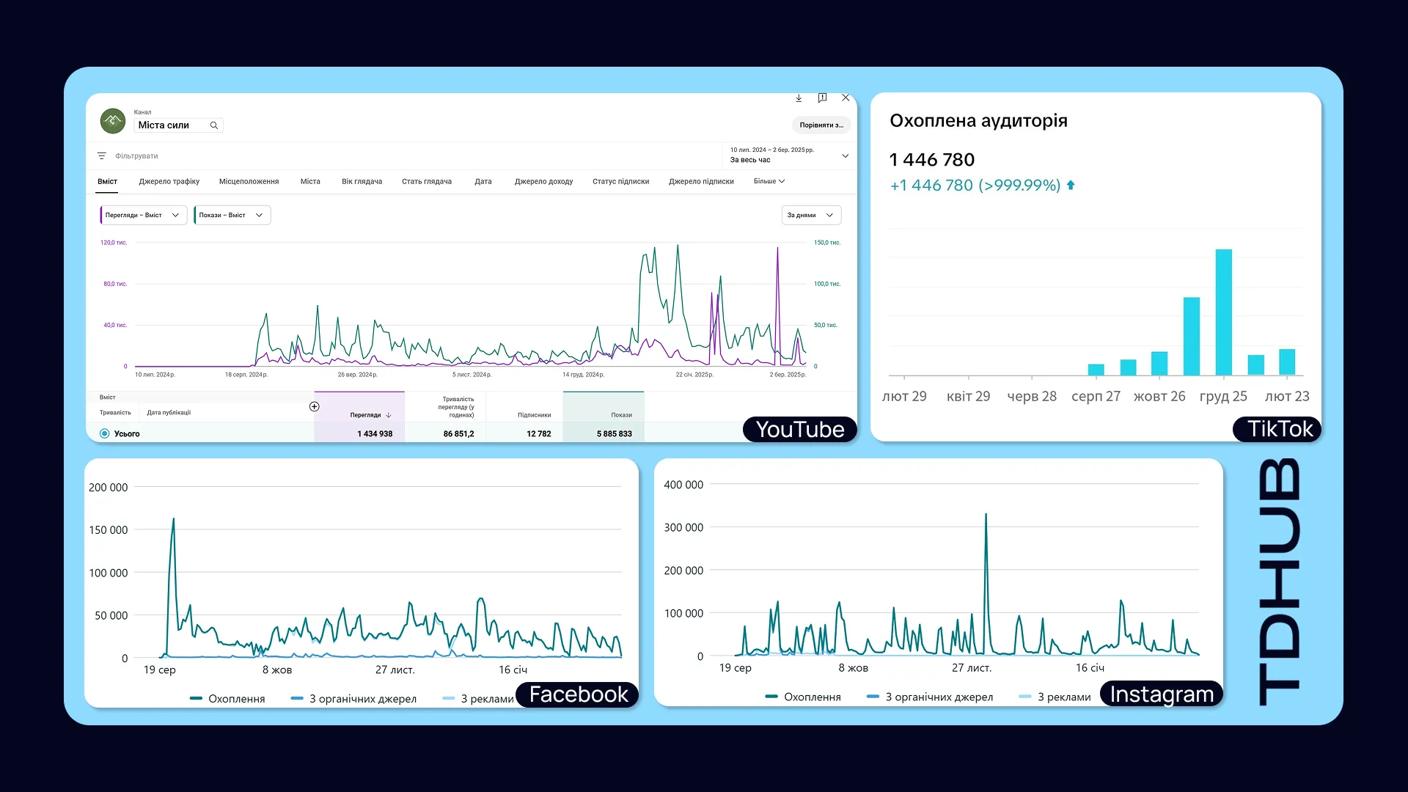The image size is (1408, 792).
Task: Click the TikTok bar above the лют 23 label
Action: point(1287,362)
